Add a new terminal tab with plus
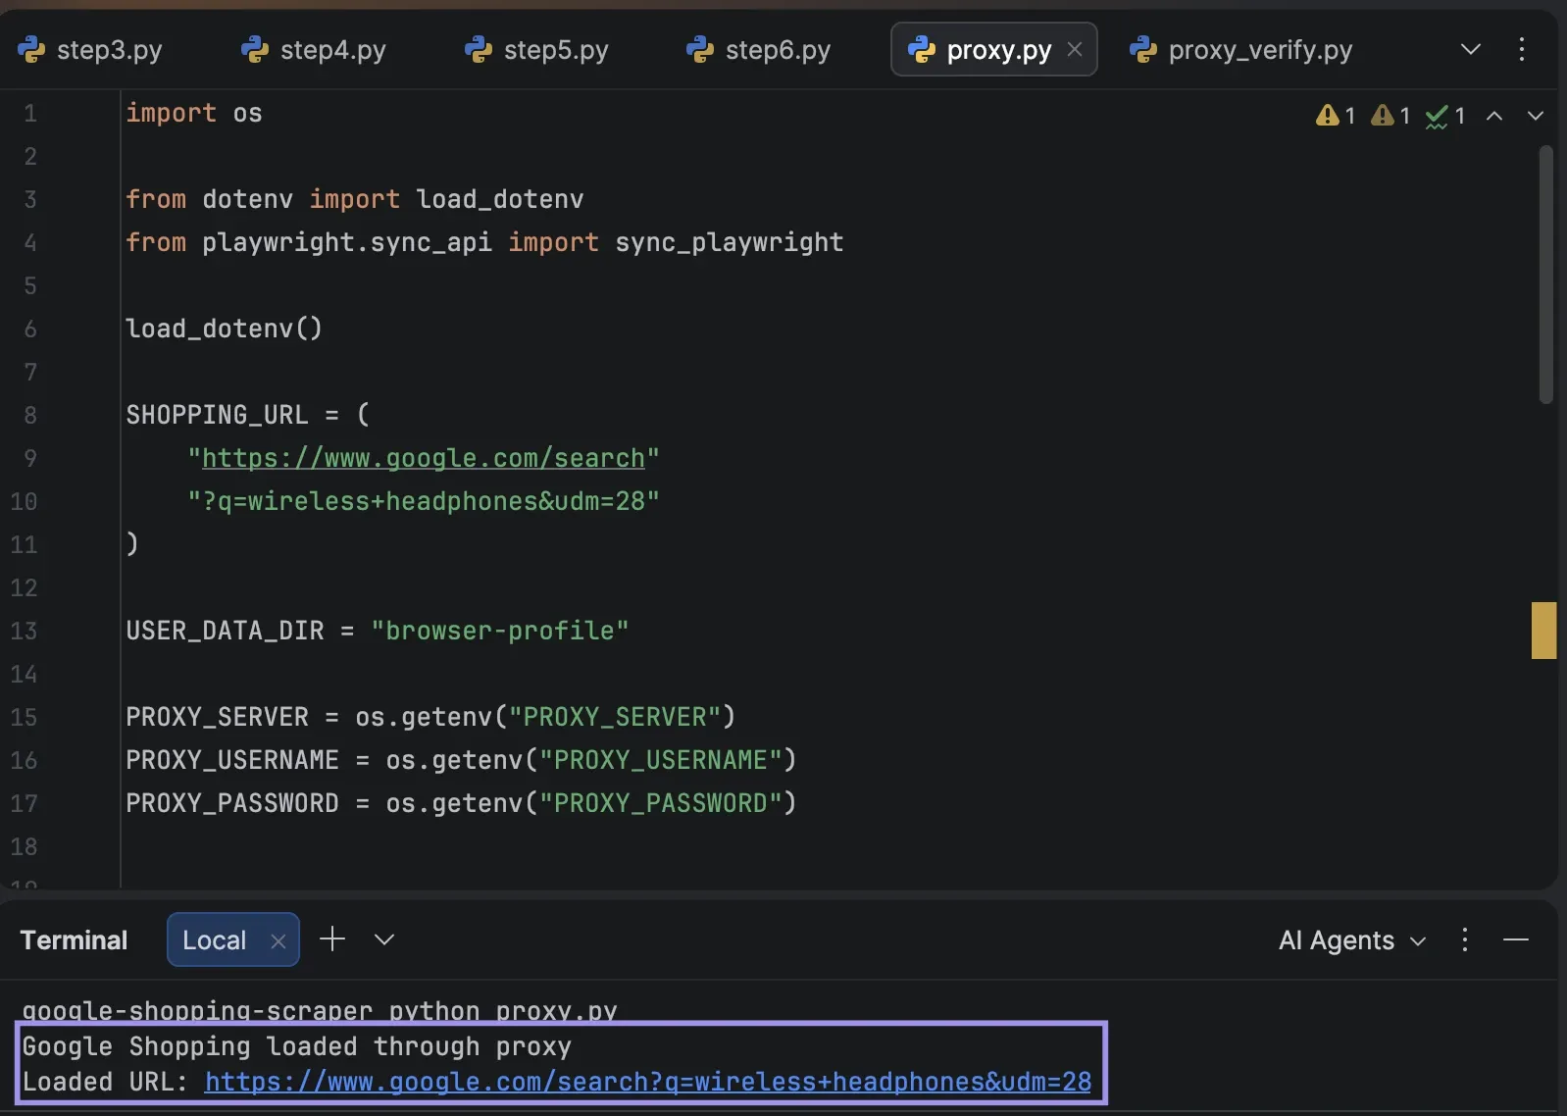This screenshot has width=1567, height=1116. coord(332,939)
